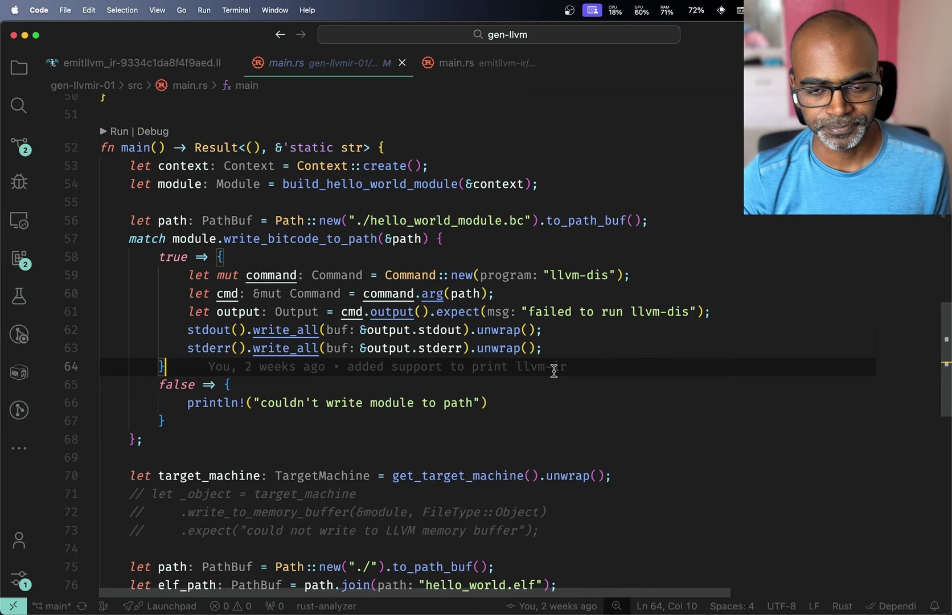Click the Run code lens above main
This screenshot has width=952, height=615.
click(119, 132)
